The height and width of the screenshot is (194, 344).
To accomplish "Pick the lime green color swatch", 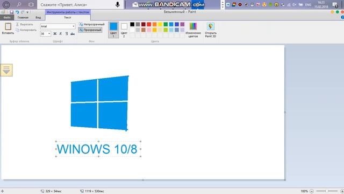I will (x=166, y=30).
